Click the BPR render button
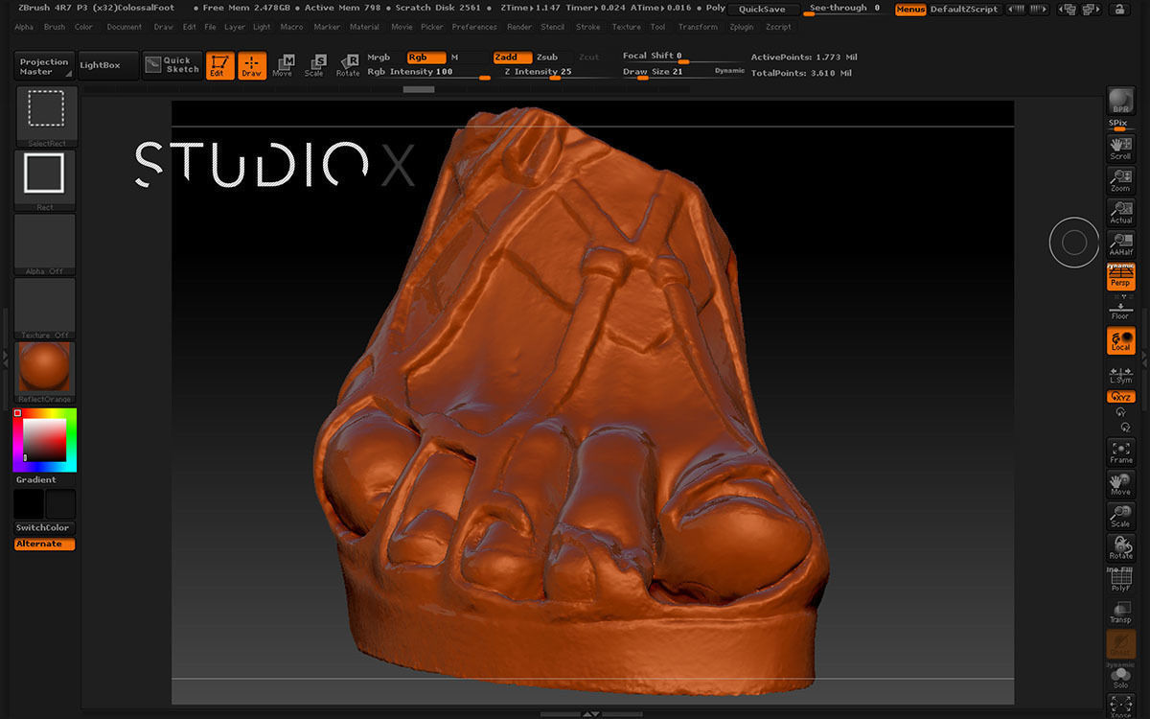Viewport: 1150px width, 719px height. coord(1120,102)
